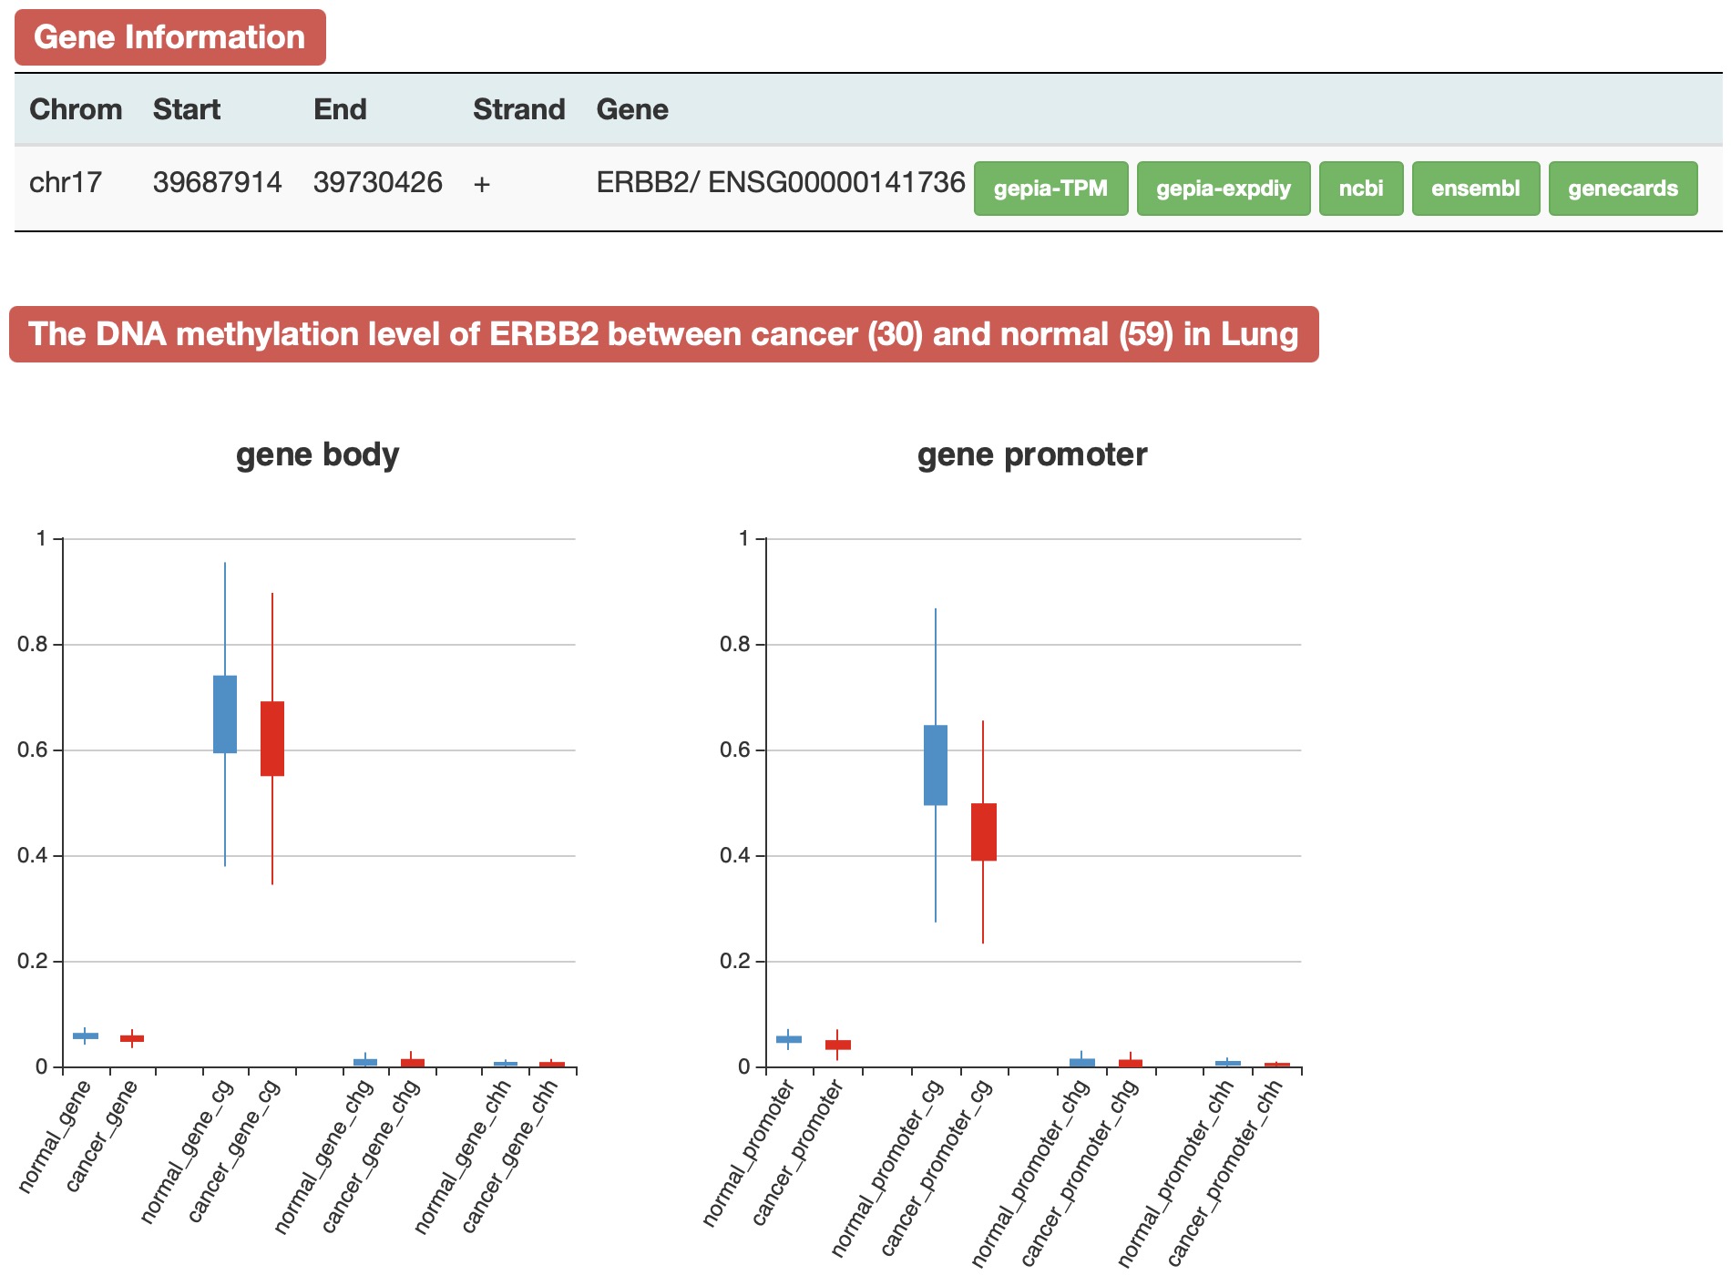The width and height of the screenshot is (1731, 1275).
Task: Click the normal_gene_chh axis label
Action: pos(462,1156)
